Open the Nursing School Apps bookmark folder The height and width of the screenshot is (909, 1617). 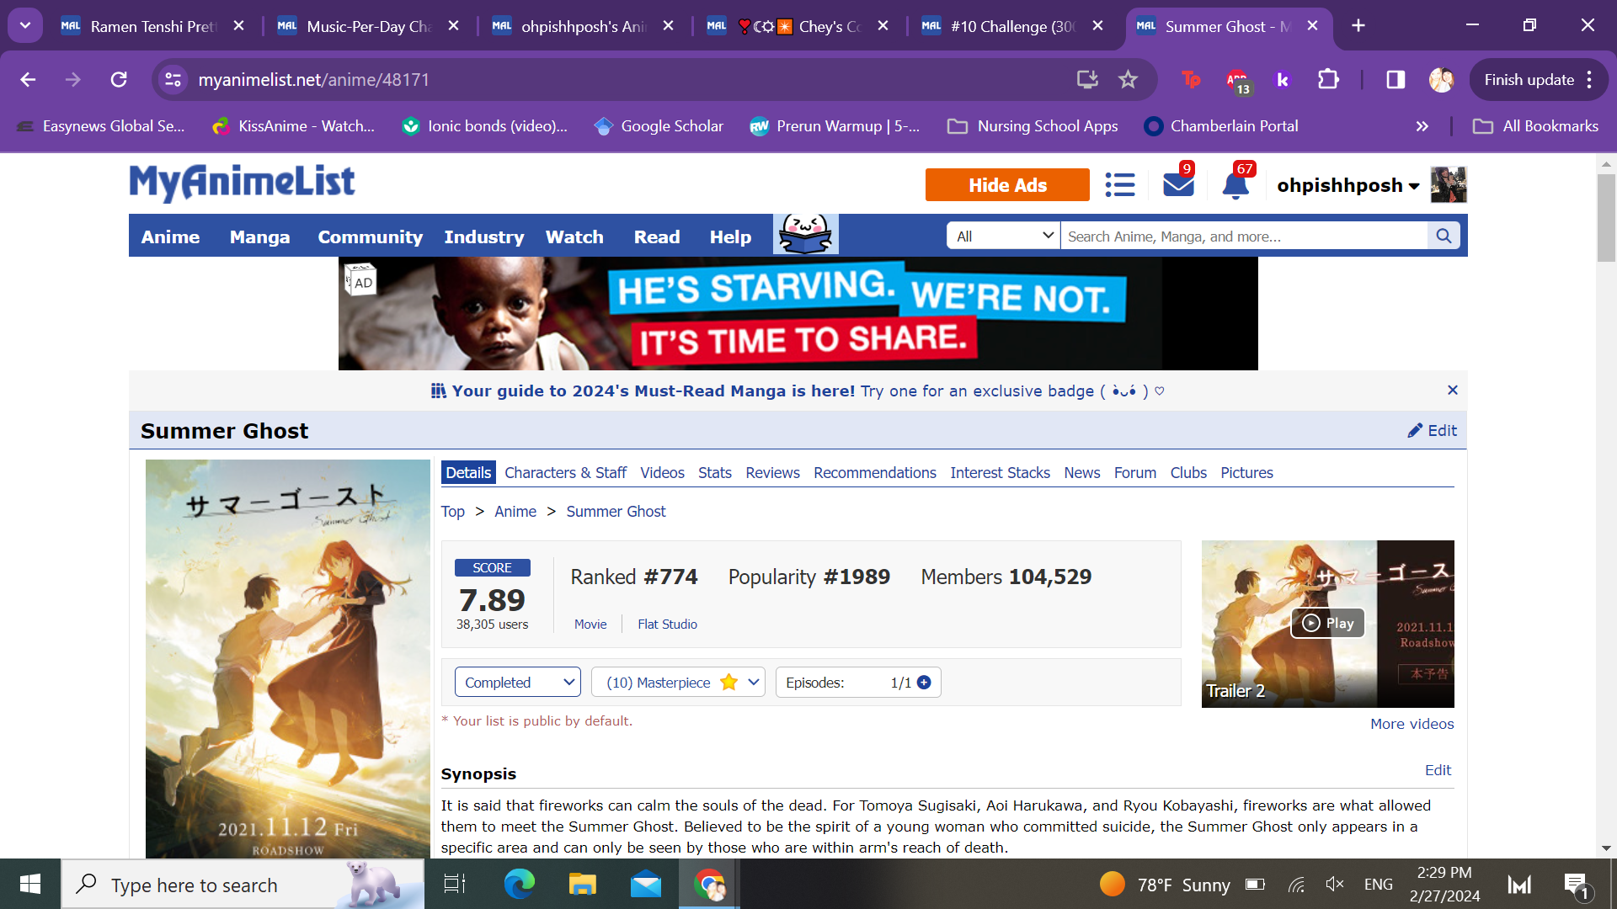pyautogui.click(x=1033, y=126)
